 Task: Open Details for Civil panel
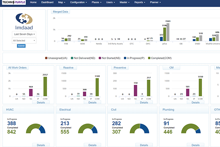point(144,145)
